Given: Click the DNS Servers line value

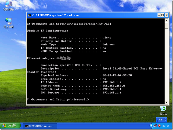Looking at the screenshot, I should tap(112, 92).
